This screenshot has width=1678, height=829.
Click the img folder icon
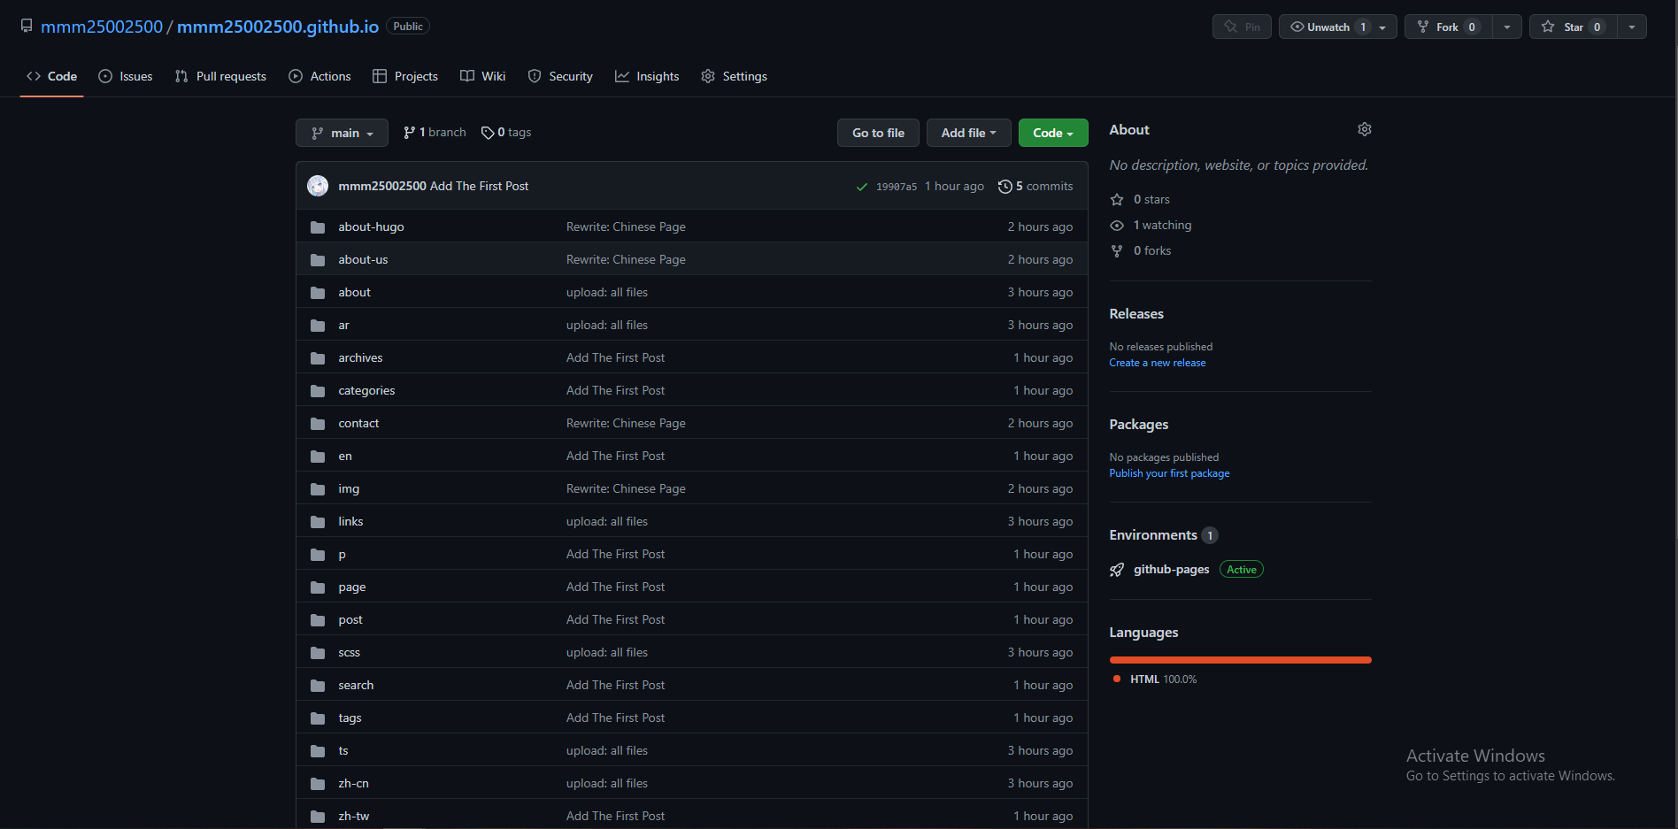[x=318, y=489]
